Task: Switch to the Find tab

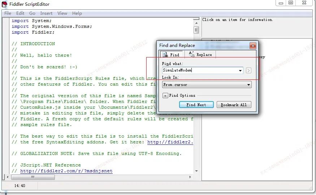Action: coord(171,55)
